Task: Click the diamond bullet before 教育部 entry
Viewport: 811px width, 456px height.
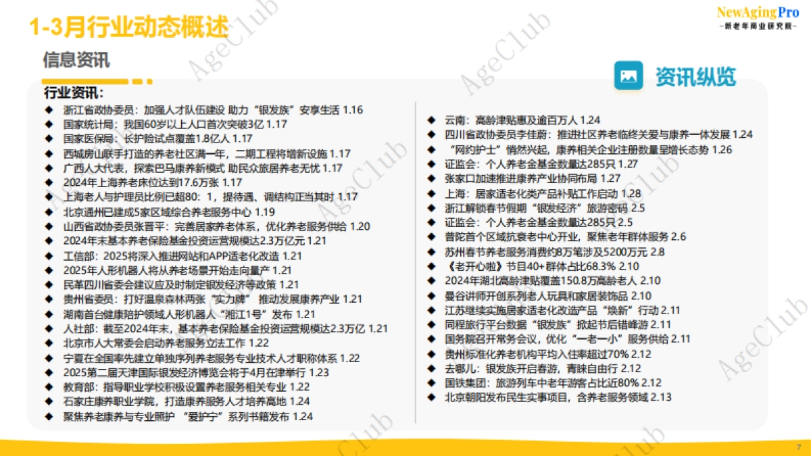Action: pos(49,386)
